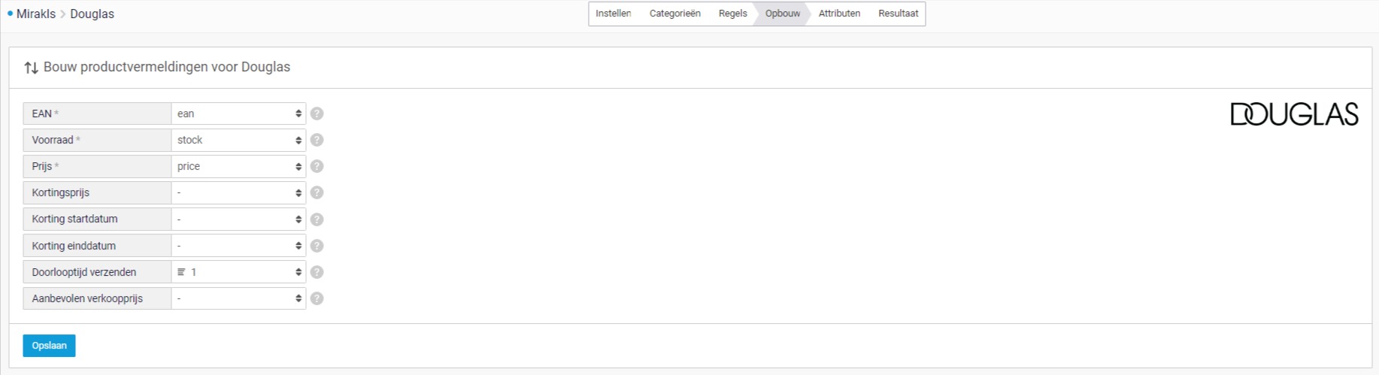Image resolution: width=1379 pixels, height=375 pixels.
Task: Click the Douglas logo
Action: (1294, 114)
